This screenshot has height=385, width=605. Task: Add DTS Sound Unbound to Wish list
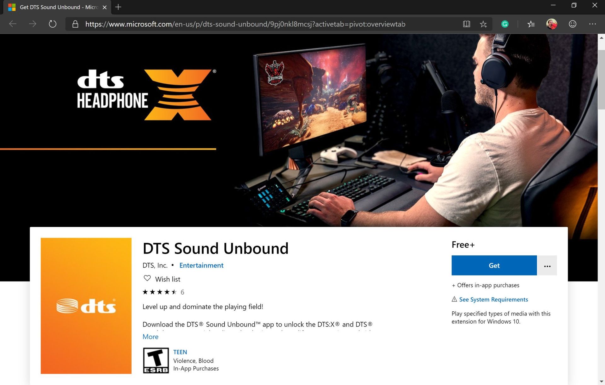[161, 279]
